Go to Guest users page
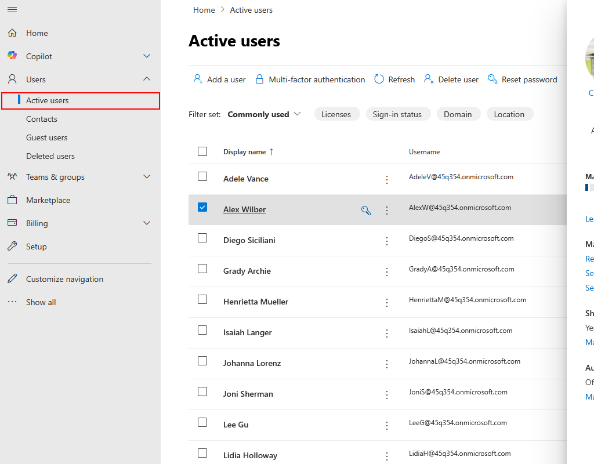The height and width of the screenshot is (464, 594). tap(47, 137)
